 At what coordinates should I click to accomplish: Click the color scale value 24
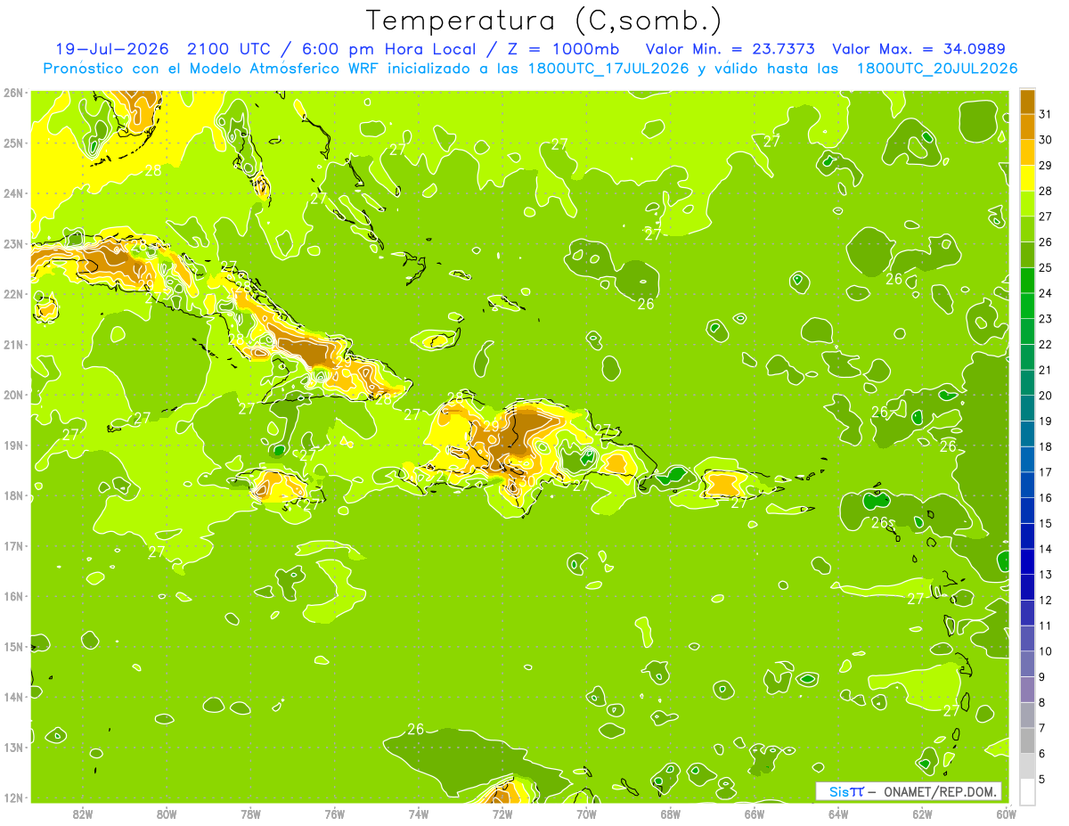pyautogui.click(x=1045, y=293)
